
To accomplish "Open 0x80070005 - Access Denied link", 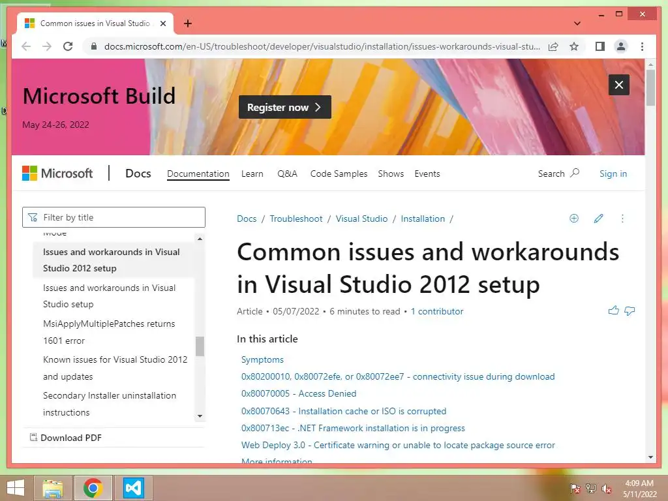I will [x=299, y=393].
